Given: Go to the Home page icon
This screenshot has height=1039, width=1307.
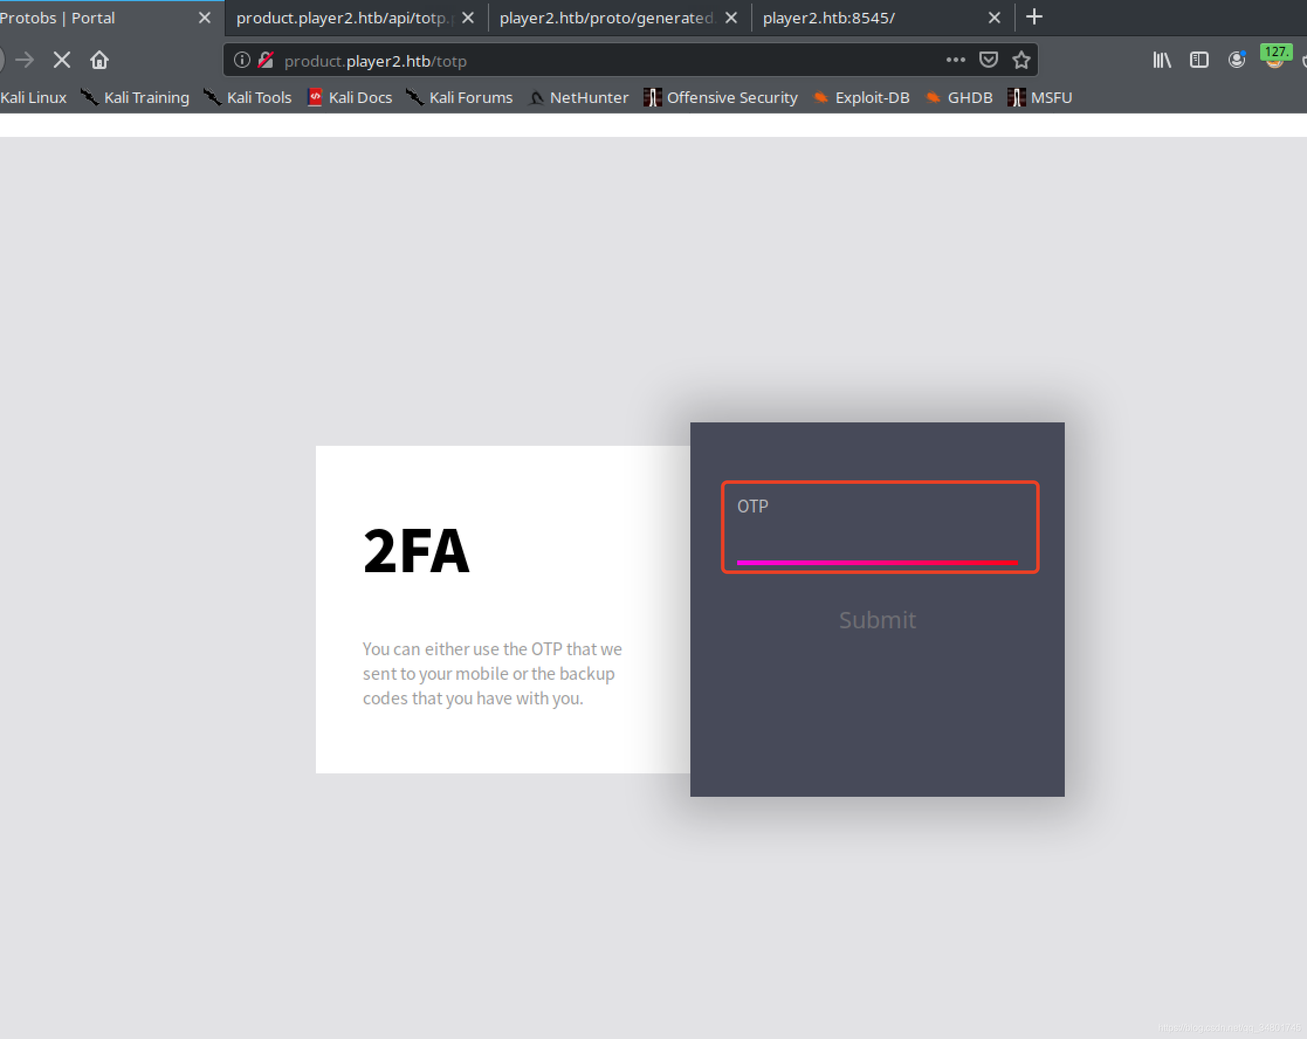Looking at the screenshot, I should pyautogui.click(x=99, y=60).
